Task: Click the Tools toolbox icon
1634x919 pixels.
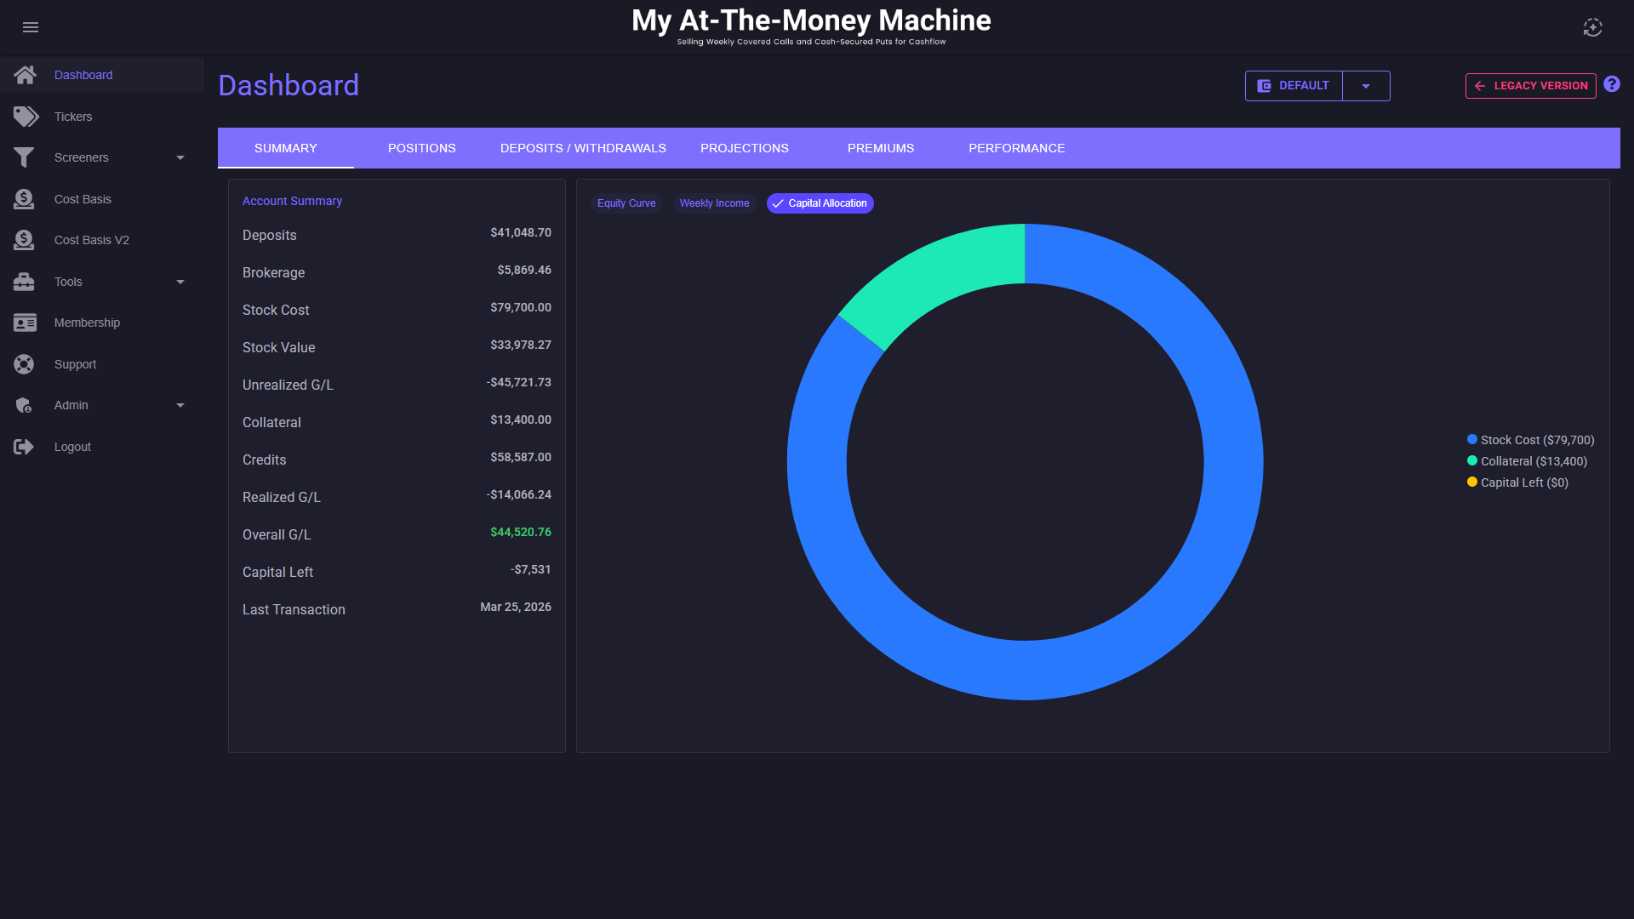Action: 24,282
